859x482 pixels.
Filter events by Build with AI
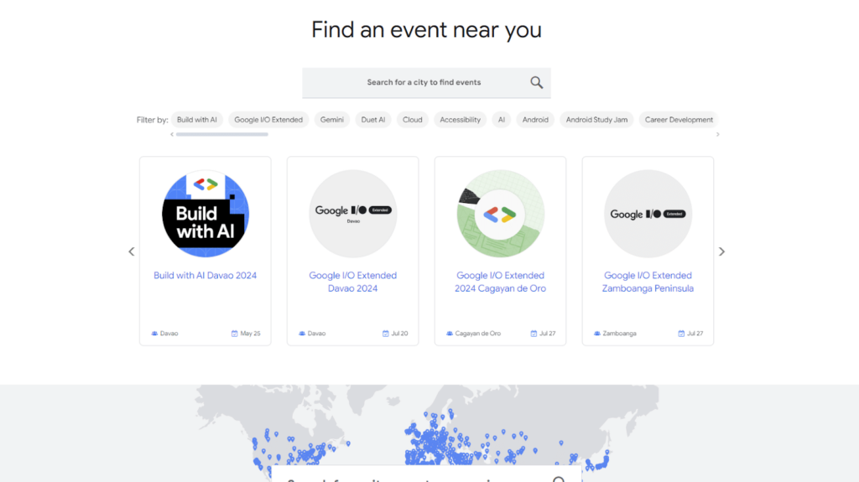196,119
